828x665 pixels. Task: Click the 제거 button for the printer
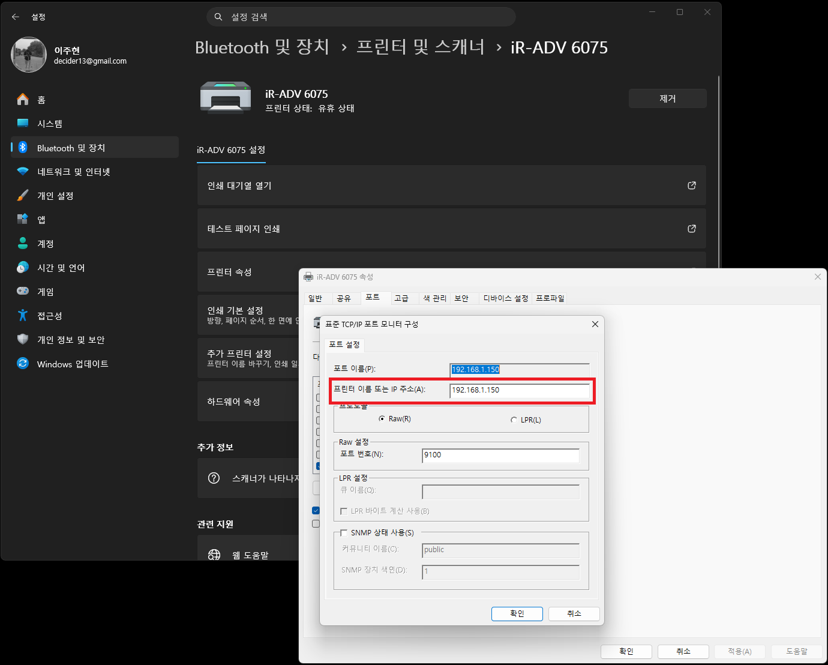click(x=668, y=98)
